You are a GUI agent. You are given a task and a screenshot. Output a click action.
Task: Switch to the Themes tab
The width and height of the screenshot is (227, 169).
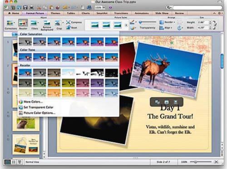[55, 13]
